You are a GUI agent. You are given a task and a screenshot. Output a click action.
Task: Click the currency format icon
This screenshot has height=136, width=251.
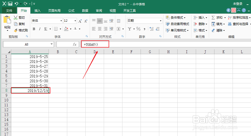pyautogui.click(x=130, y=29)
